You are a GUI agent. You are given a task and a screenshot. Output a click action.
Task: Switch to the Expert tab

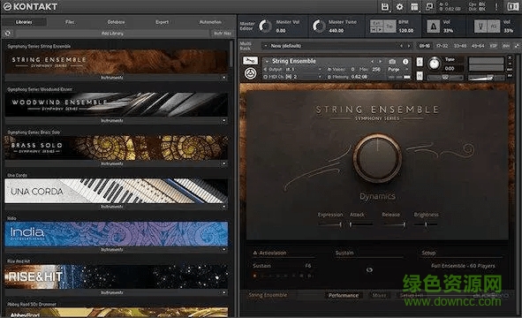click(163, 22)
